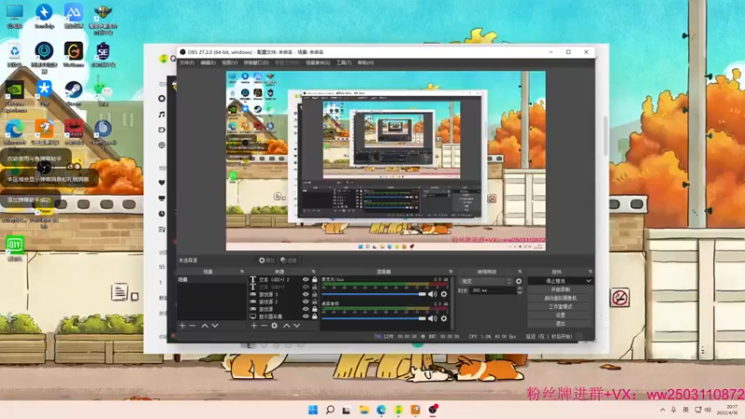The image size is (745, 419).
Task: Toggle visibility of the greyed 文本 (GDI+) source
Action: 305,287
